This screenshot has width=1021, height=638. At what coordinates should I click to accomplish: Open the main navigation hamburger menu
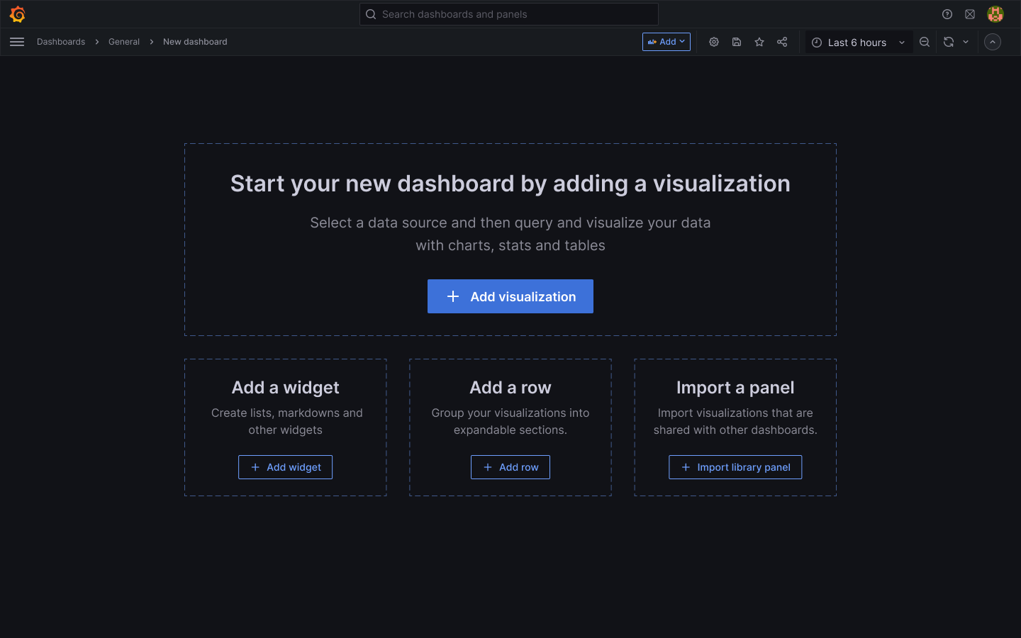point(17,41)
